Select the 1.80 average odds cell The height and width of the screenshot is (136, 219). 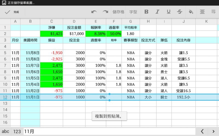[131, 34]
